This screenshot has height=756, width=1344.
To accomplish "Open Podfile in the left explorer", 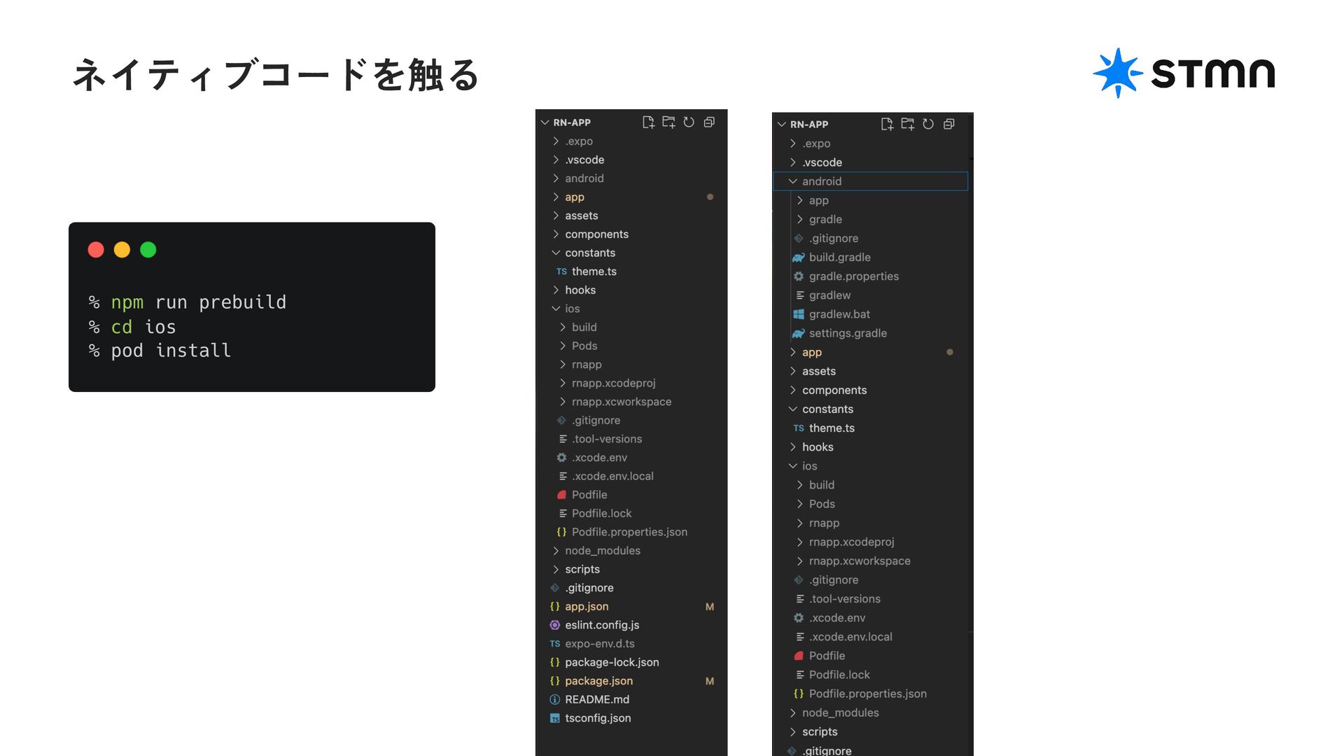I will click(x=589, y=495).
